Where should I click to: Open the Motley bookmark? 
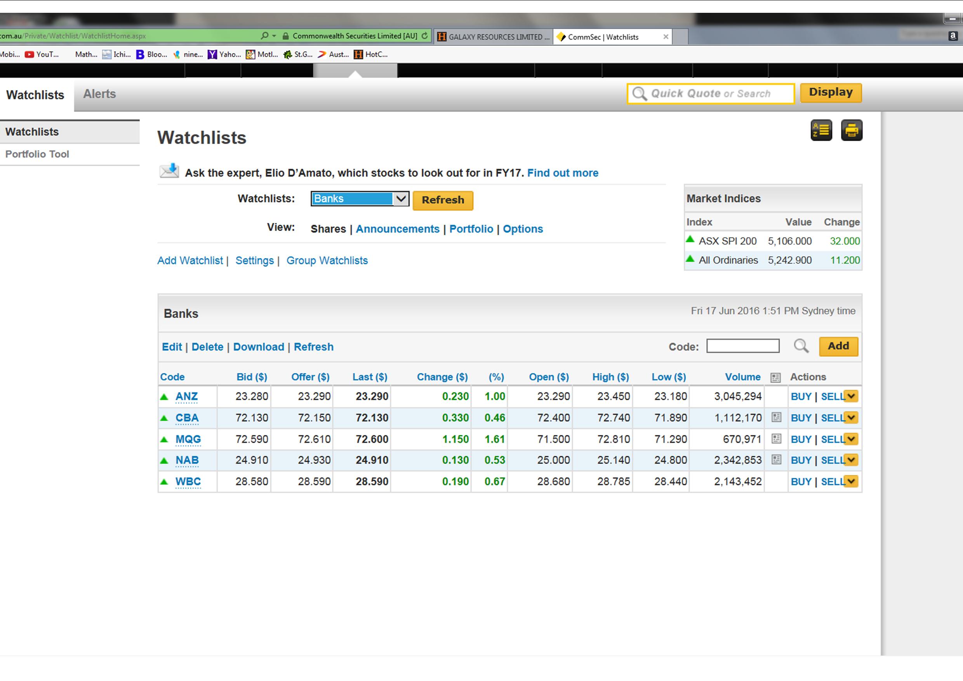click(x=262, y=54)
